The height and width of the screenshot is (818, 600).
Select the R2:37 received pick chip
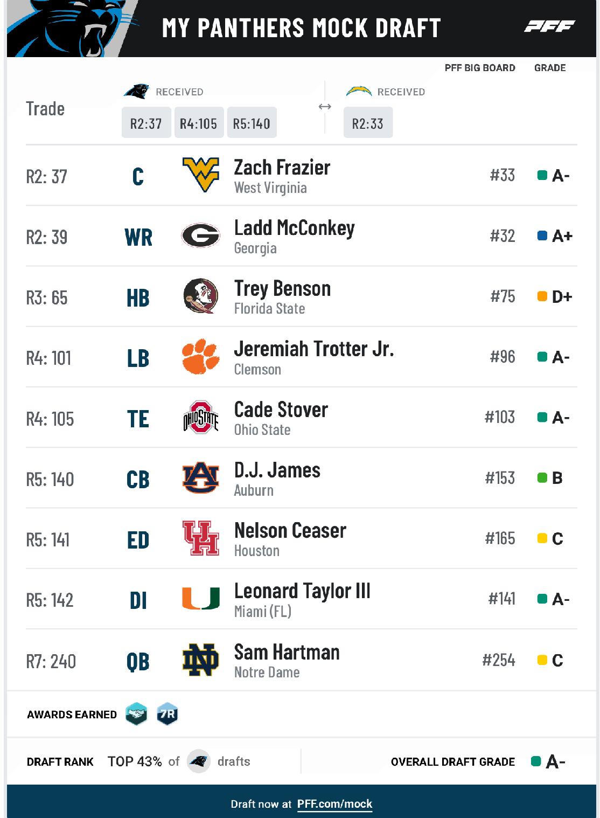click(146, 122)
